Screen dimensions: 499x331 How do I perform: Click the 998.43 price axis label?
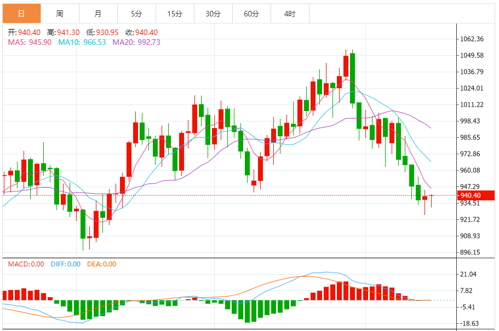470,121
